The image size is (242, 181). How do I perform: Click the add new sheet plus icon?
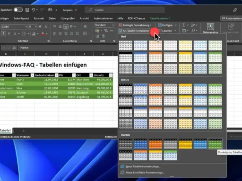(x=24, y=131)
